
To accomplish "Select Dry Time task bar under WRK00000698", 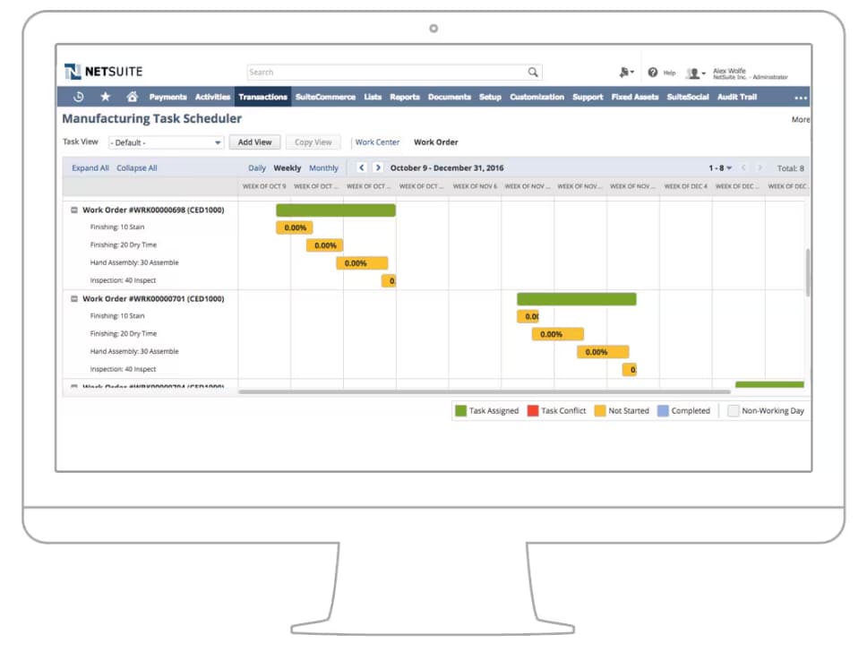I will (325, 245).
